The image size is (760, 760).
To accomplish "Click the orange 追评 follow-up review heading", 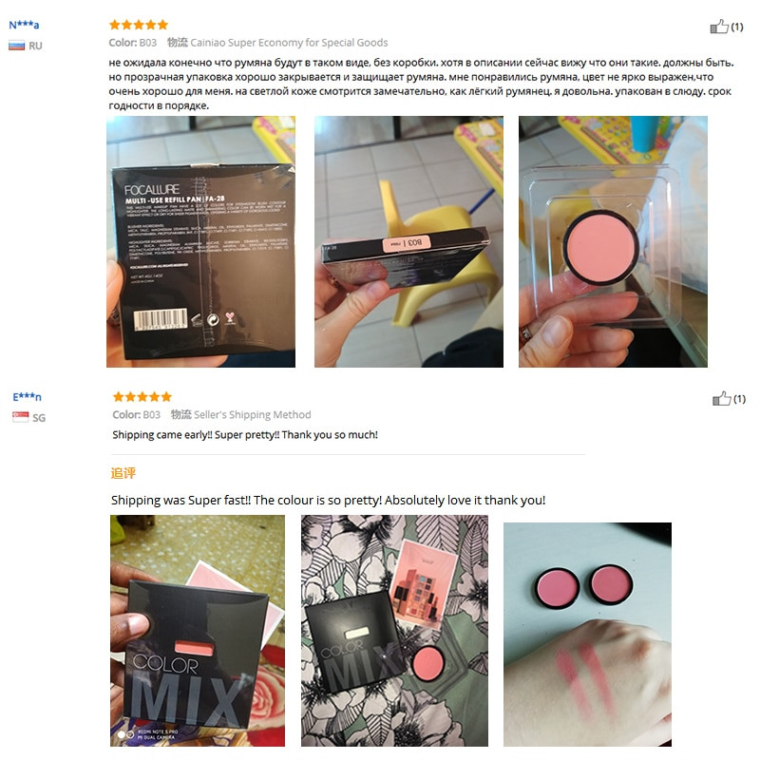I will click(123, 473).
